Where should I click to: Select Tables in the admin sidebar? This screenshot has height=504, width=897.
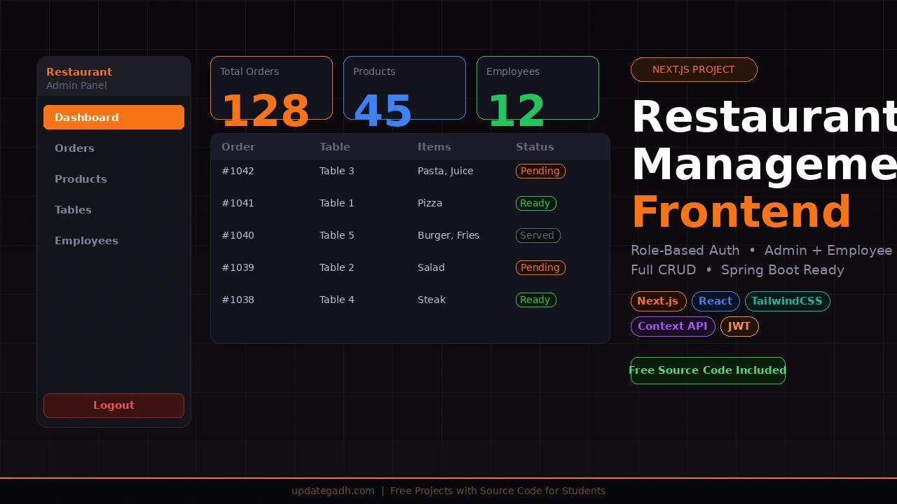pyautogui.click(x=73, y=209)
